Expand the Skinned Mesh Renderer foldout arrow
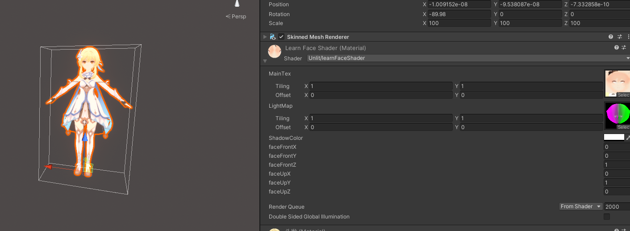630x231 pixels. (265, 37)
